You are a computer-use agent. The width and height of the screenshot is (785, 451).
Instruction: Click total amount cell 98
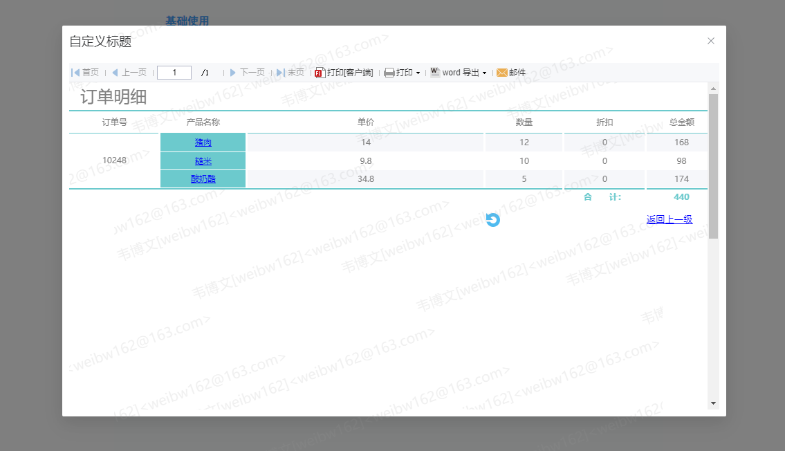pos(681,161)
